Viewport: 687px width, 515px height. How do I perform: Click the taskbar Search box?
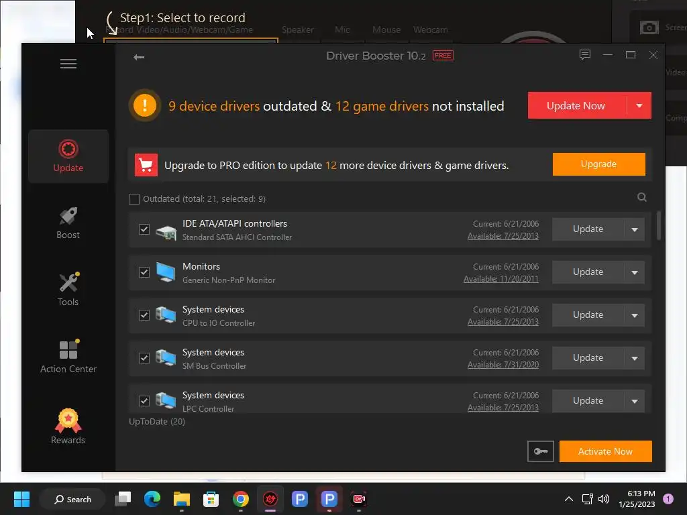click(x=72, y=499)
